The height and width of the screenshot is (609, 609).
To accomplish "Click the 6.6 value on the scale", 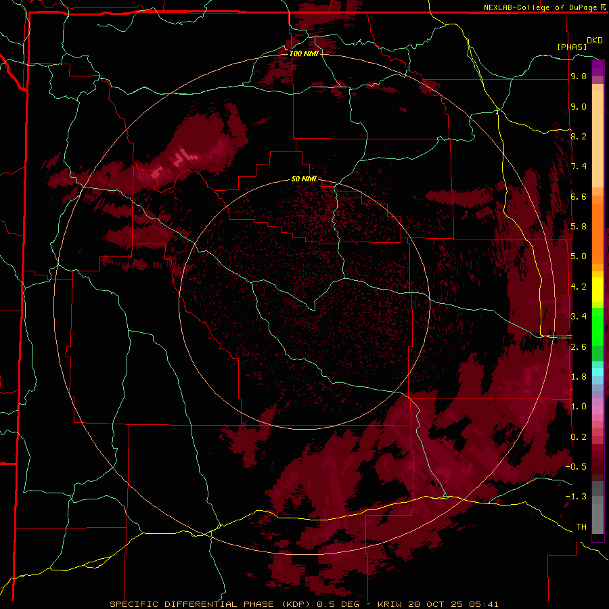I will point(579,196).
